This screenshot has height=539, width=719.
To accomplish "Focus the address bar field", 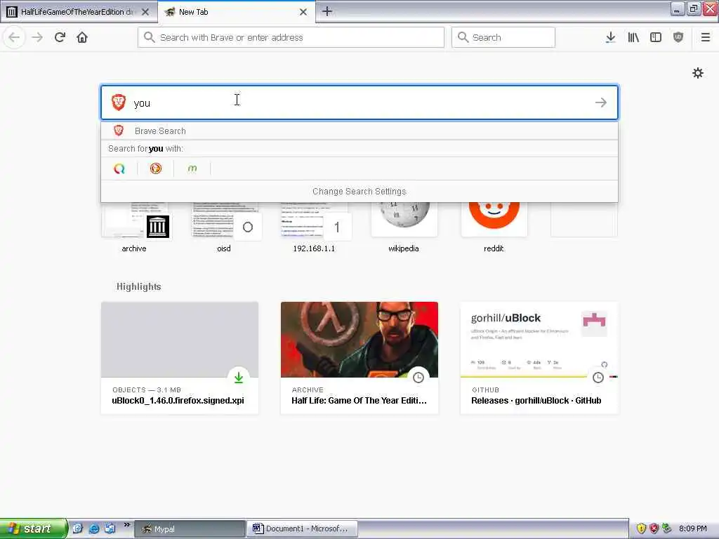I will pos(291,37).
